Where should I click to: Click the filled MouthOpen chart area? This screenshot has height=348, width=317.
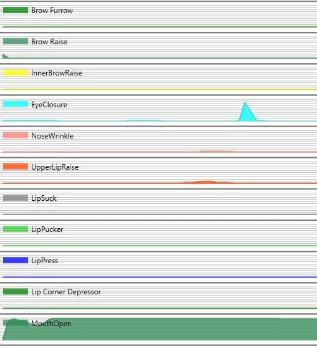(160, 329)
